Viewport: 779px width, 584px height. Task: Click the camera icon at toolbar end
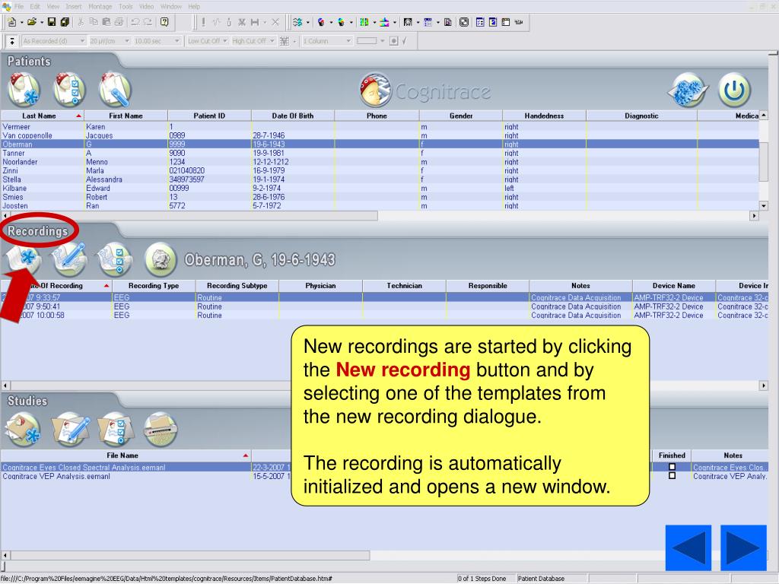click(519, 22)
